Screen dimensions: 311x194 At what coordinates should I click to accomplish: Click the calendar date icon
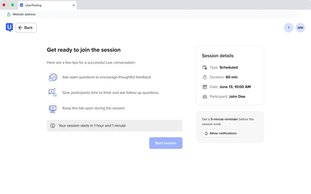point(205,87)
